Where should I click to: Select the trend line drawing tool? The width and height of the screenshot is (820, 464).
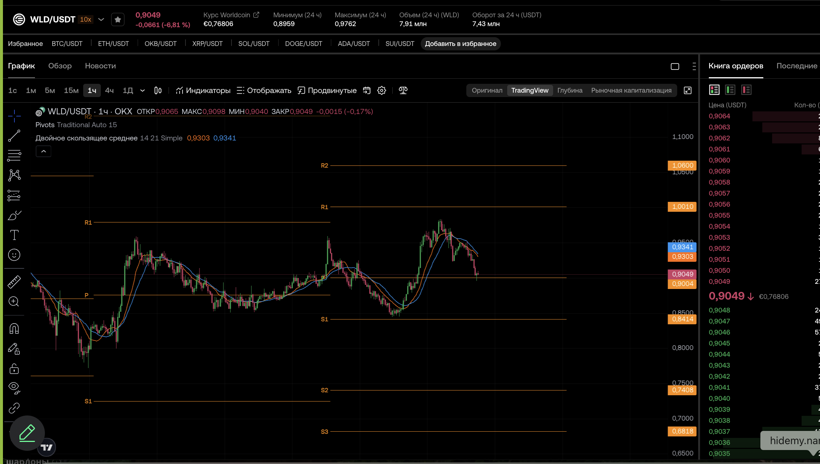point(14,136)
